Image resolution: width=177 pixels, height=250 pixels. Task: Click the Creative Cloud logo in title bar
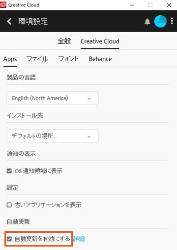[x=3, y=5]
